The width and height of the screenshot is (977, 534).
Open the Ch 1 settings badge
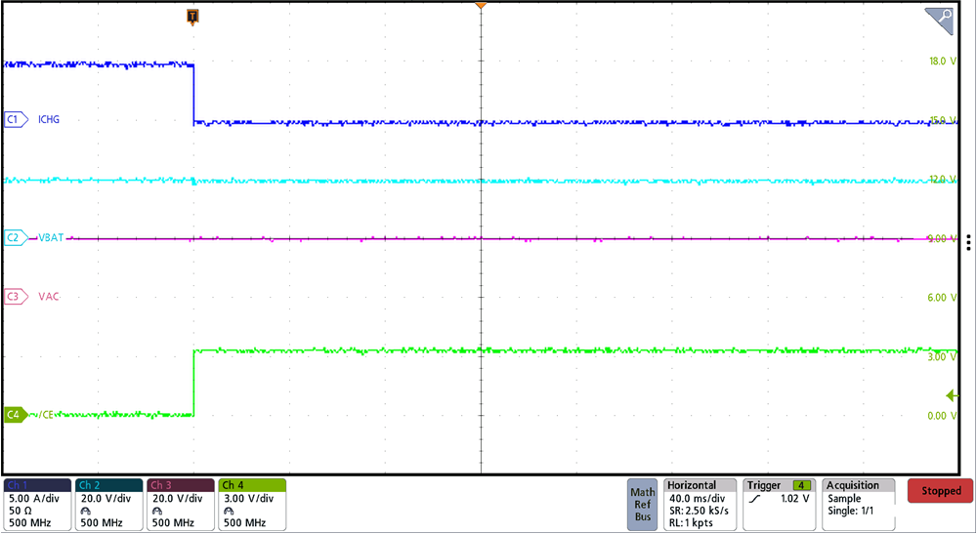coord(37,504)
